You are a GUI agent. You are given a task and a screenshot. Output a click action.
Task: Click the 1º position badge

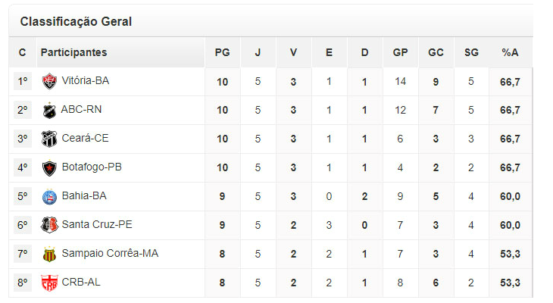[x=23, y=81]
